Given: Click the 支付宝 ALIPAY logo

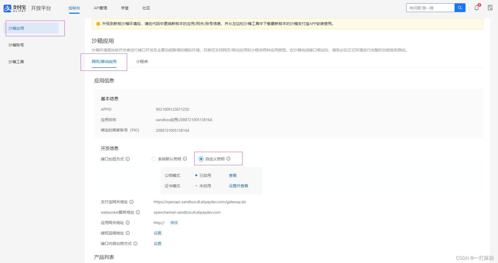Looking at the screenshot, I should pyautogui.click(x=14, y=8).
